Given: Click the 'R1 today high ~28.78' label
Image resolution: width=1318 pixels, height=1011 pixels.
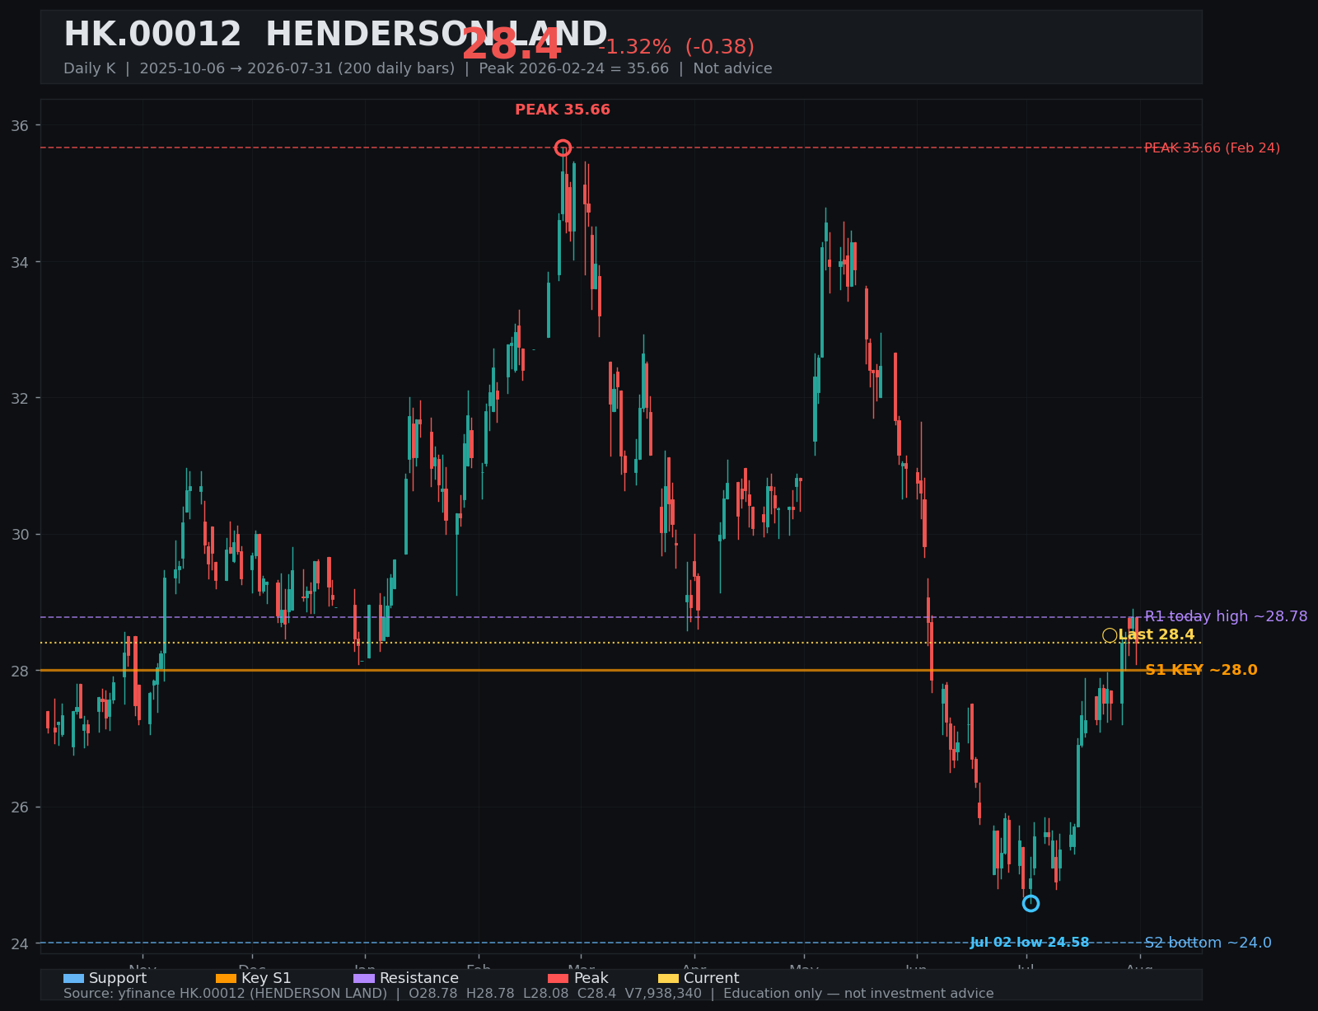Looking at the screenshot, I should 1226,616.
